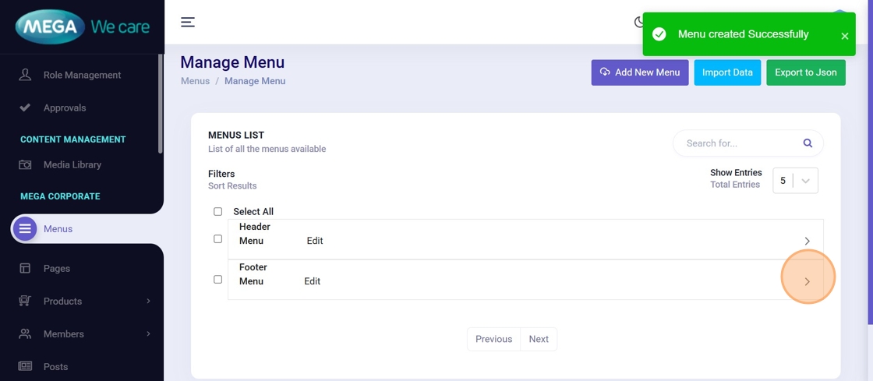The image size is (873, 381).
Task: Select the Menus sidebar item
Action: [58, 229]
